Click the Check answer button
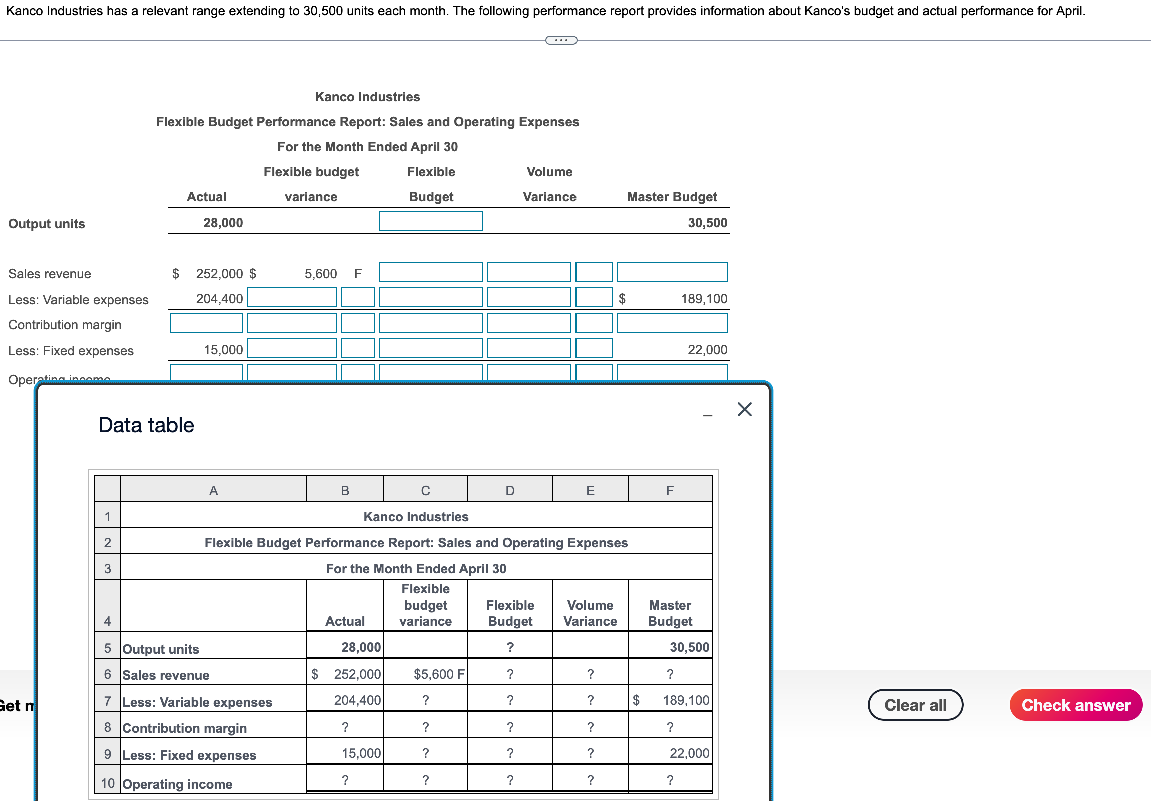The image size is (1151, 802). (1075, 705)
